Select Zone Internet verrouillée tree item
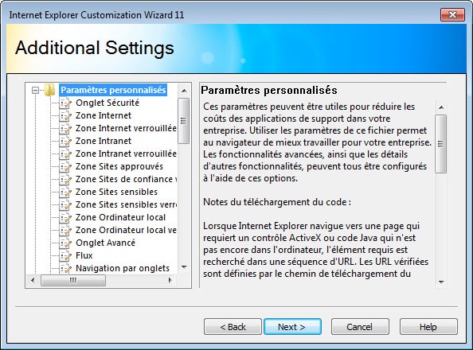 click(x=126, y=128)
